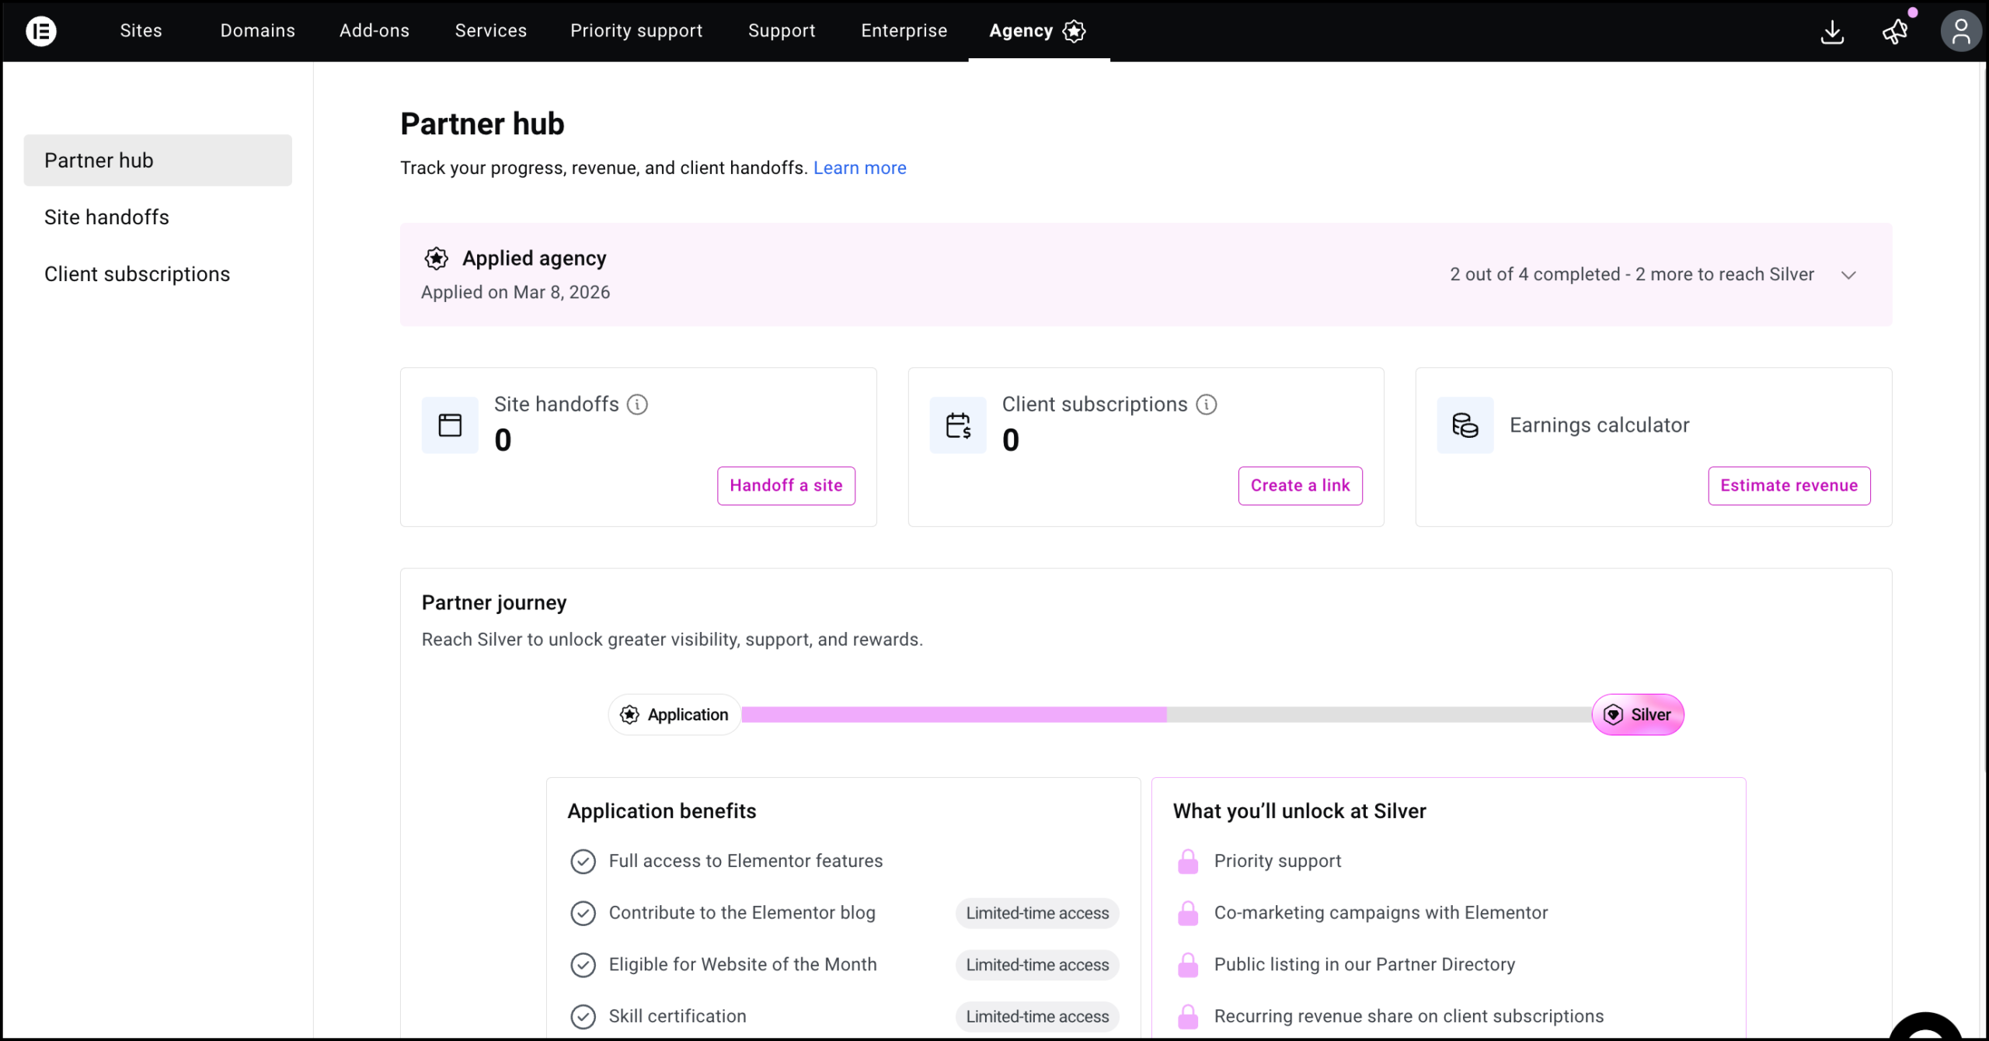Click the Site handoffs info icon
The width and height of the screenshot is (1989, 1041).
(x=637, y=404)
